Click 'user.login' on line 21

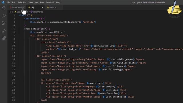click(96, 83)
